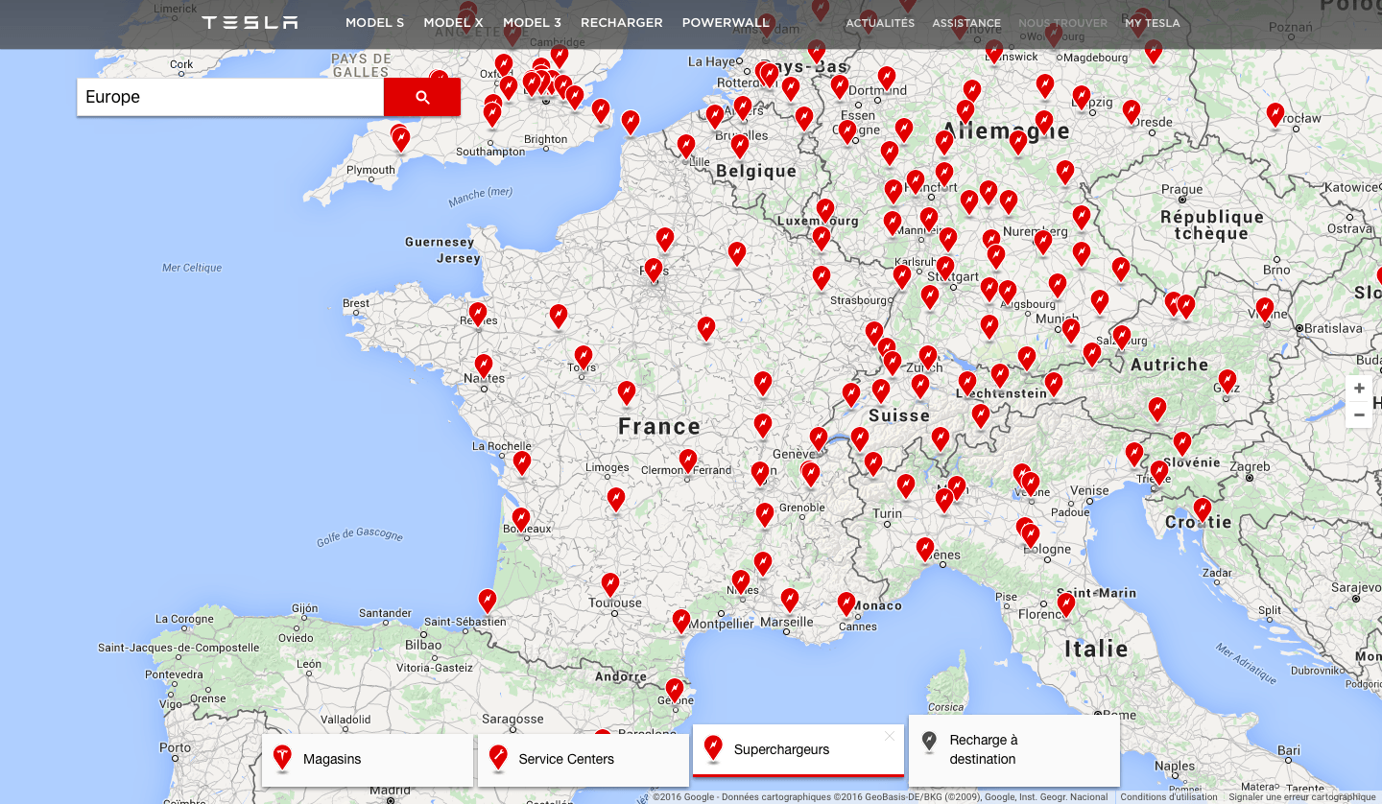
Task: Click the Tesla logo in the header
Action: coord(250,23)
